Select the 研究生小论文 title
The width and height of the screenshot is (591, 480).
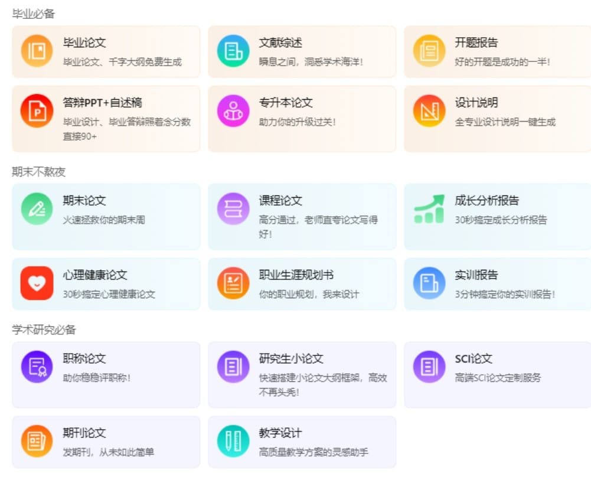click(x=291, y=358)
